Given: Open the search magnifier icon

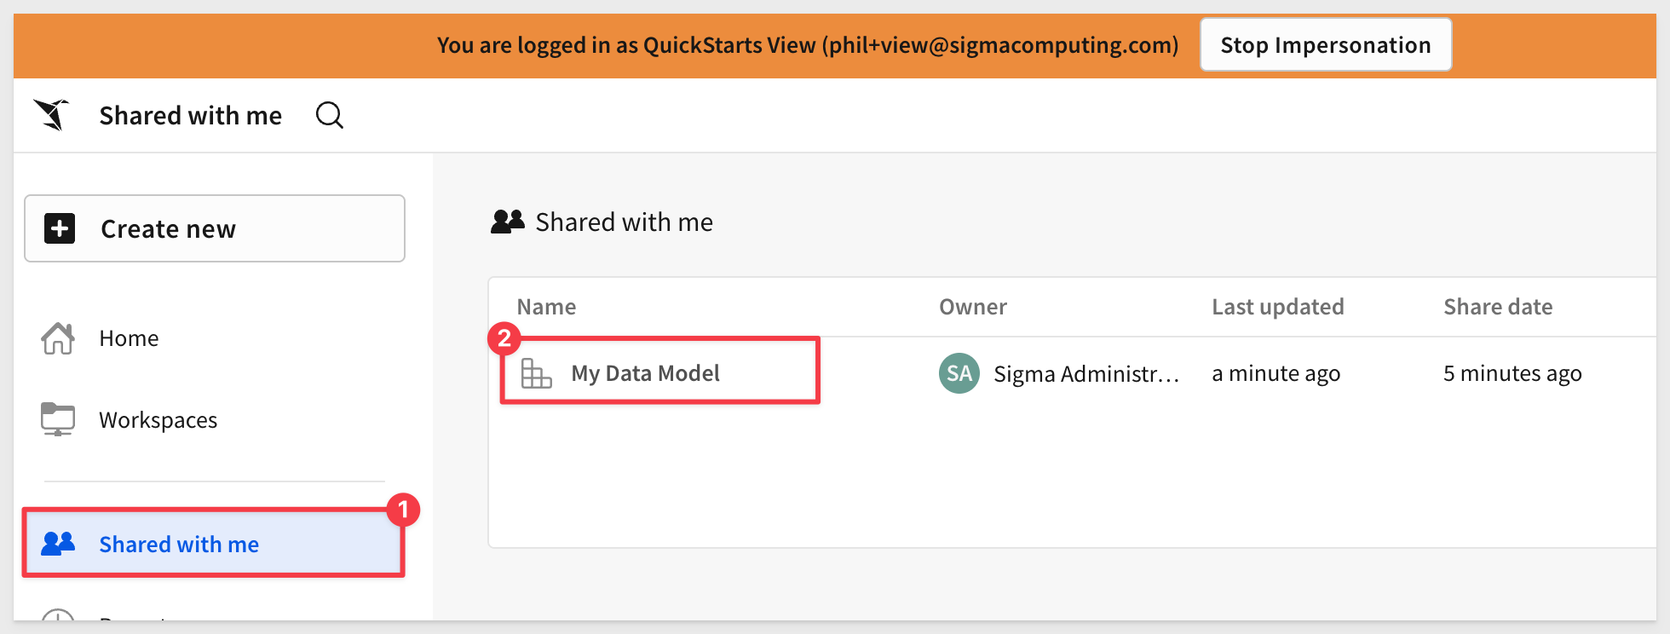Looking at the screenshot, I should coord(330,115).
